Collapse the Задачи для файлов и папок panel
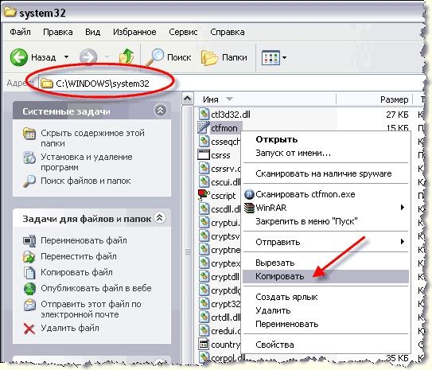This screenshot has height=370, width=432. [160, 218]
